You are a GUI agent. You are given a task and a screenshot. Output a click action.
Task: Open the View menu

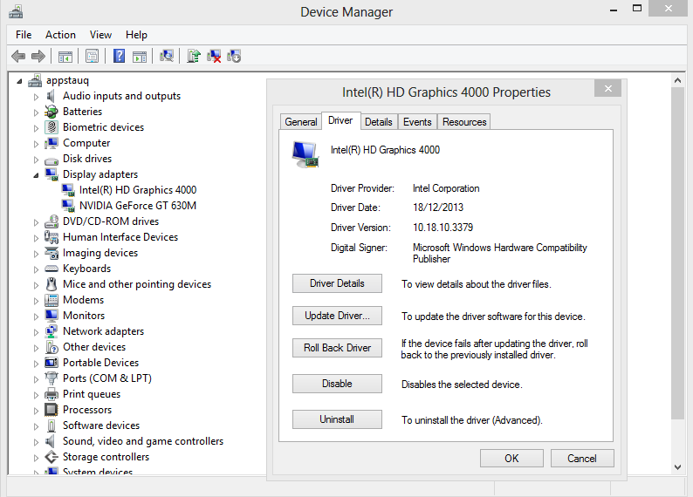[100, 35]
